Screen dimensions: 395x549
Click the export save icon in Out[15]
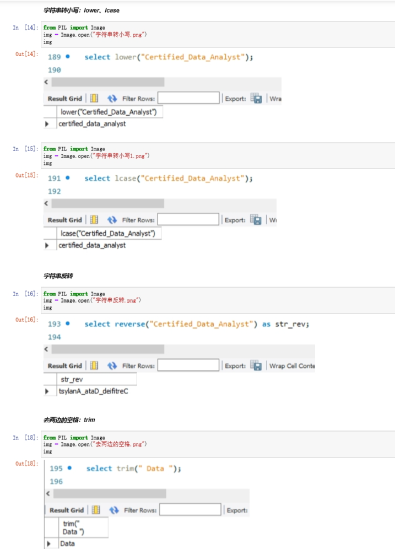(x=256, y=220)
